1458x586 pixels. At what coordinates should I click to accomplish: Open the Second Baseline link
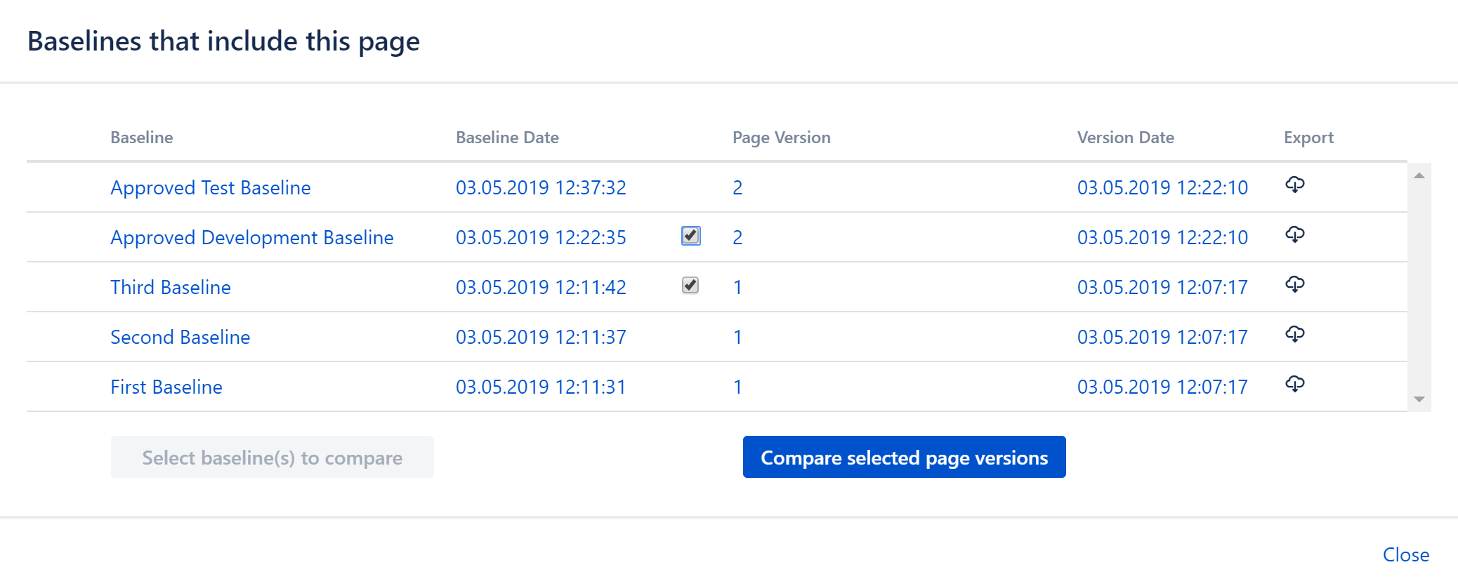coord(180,338)
